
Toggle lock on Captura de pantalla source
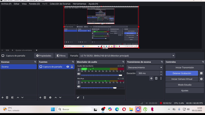[x=72, y=67]
